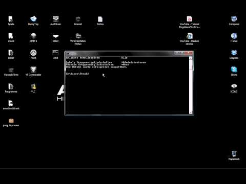Open the Videos&Filme desktop folder
This screenshot has width=246, height=184.
(x=11, y=72)
